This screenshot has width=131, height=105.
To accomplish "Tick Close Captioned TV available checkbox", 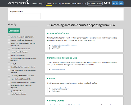I will tap(9, 79).
